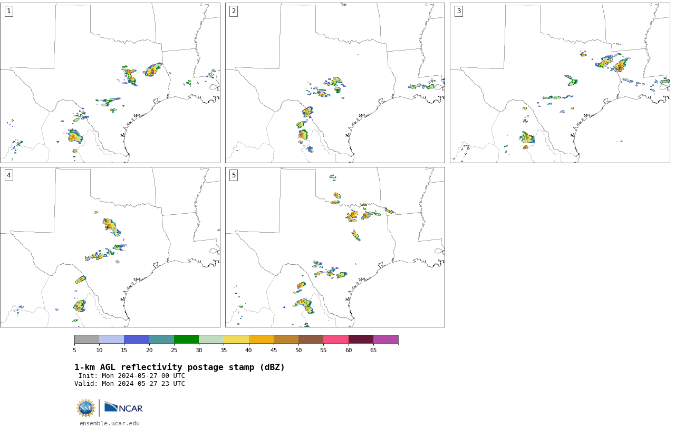Image resolution: width=675 pixels, height=429 pixels.
Task: Click the panel number label 3
Action: [459, 11]
